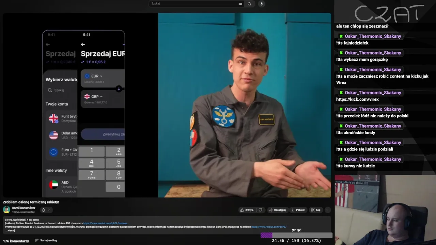Open the three-dot more actions menu
The height and width of the screenshot is (245, 436).
[328, 210]
